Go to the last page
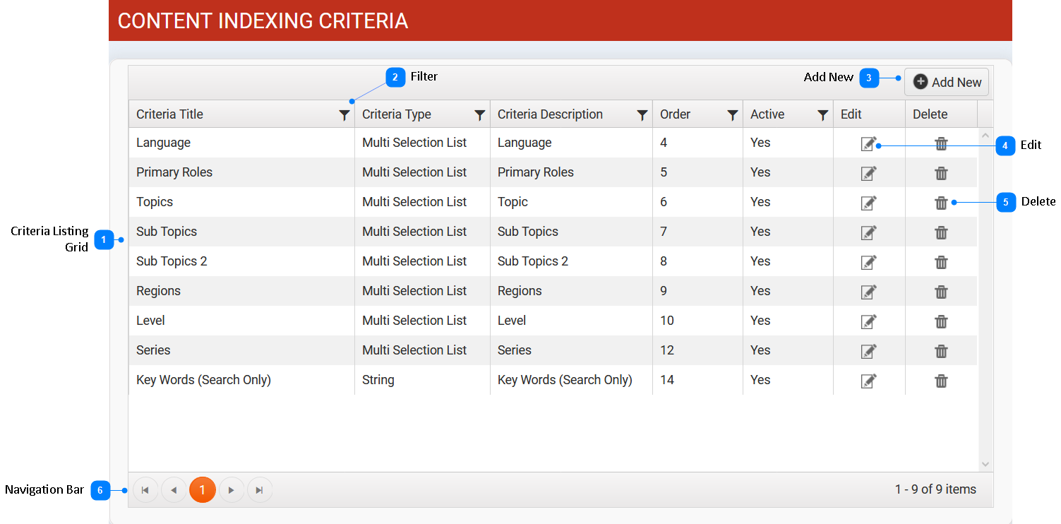Viewport: 1061px width, 524px height. 260,490
